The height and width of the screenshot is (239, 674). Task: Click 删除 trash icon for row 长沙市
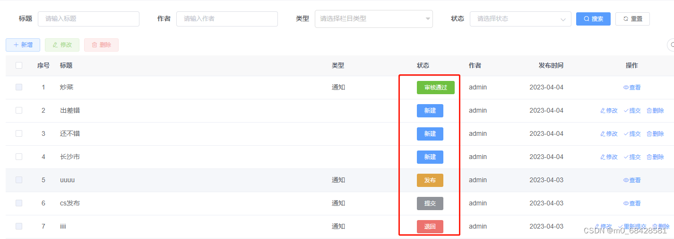click(x=649, y=157)
